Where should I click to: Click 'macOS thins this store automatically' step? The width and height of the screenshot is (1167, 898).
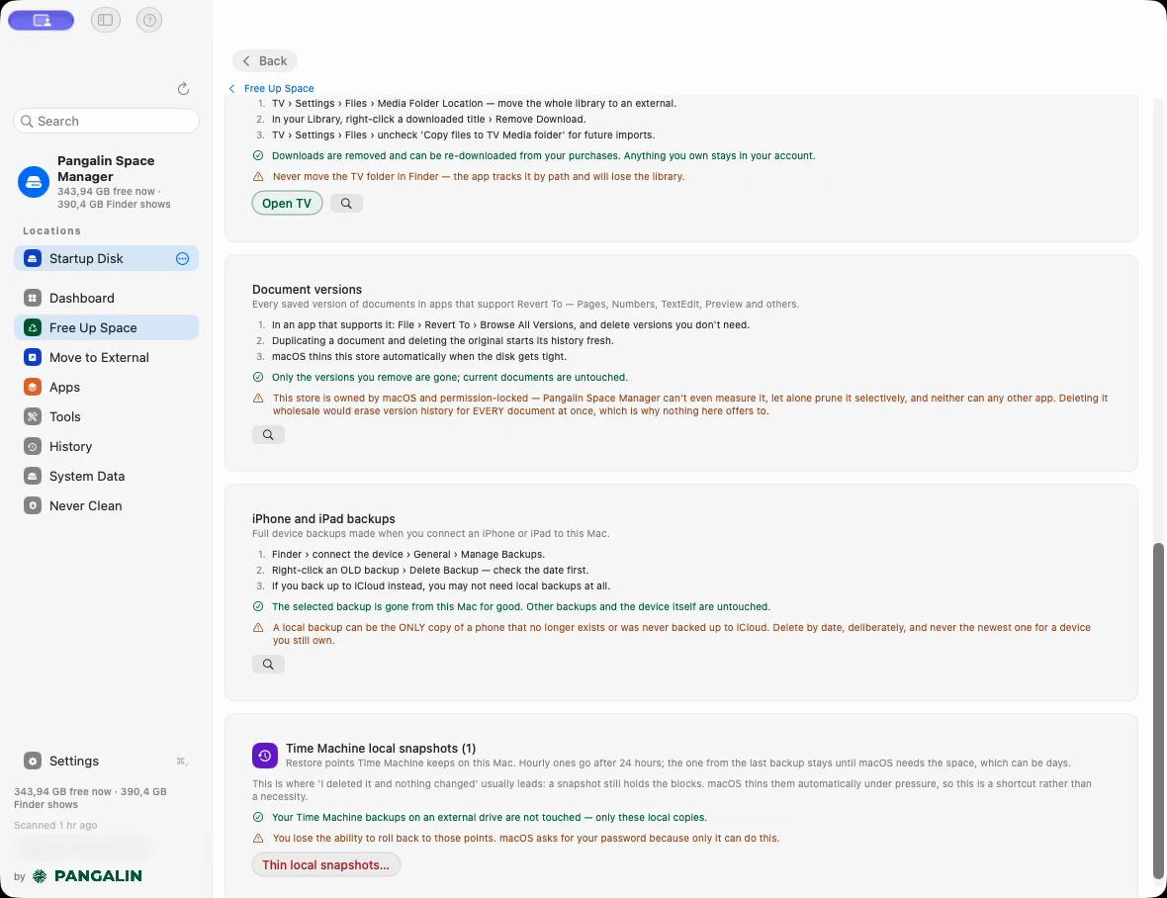[419, 356]
